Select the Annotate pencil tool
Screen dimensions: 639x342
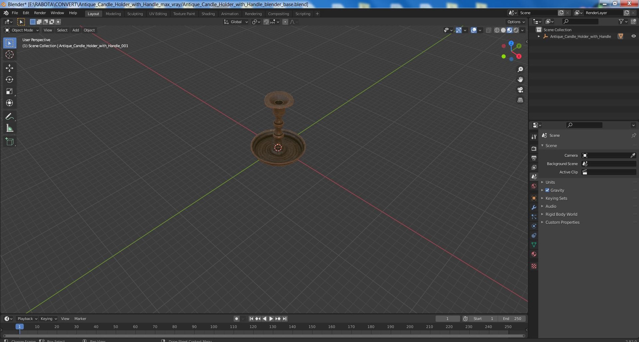pyautogui.click(x=9, y=117)
